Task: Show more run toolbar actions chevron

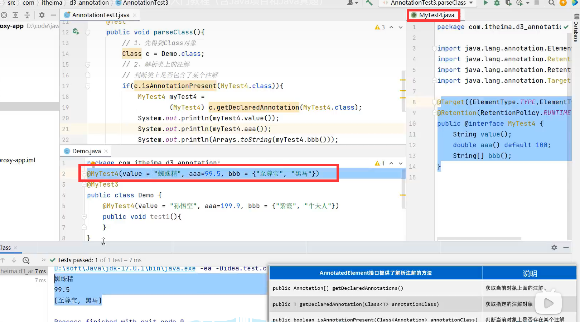Action: click(x=44, y=260)
